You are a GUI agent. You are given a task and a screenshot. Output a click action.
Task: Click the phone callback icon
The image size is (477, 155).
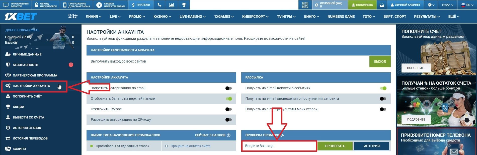click(x=159, y=5)
